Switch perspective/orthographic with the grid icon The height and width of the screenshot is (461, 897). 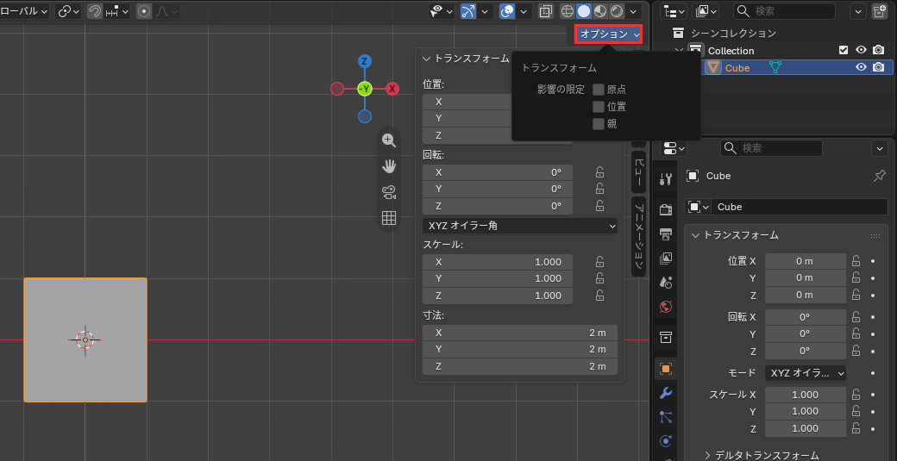(389, 218)
